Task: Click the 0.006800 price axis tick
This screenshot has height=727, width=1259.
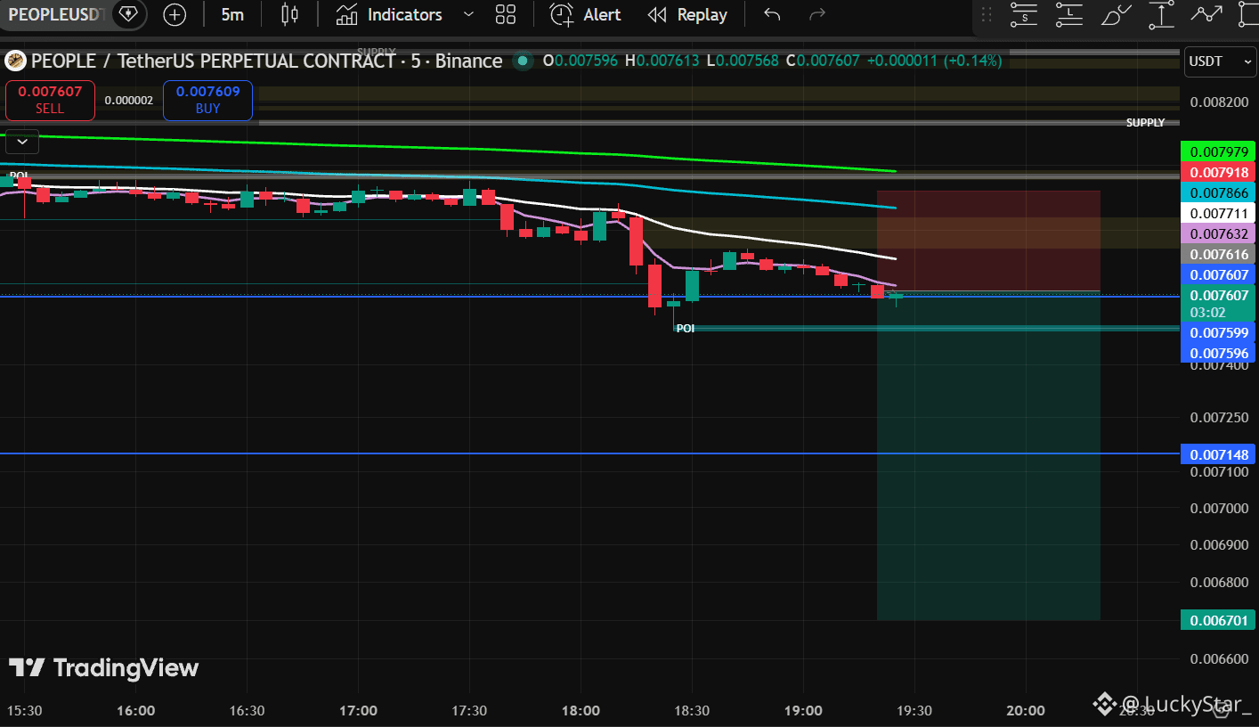Action: (1220, 582)
